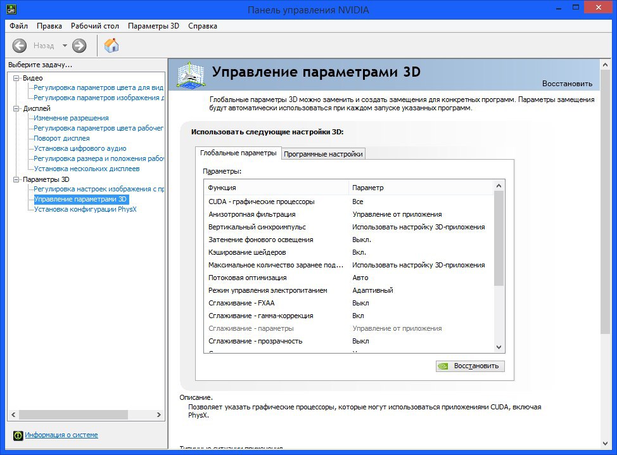Viewport: 617px width, 455px height.
Task: Open the back history dropdown arrow
Action: click(65, 46)
